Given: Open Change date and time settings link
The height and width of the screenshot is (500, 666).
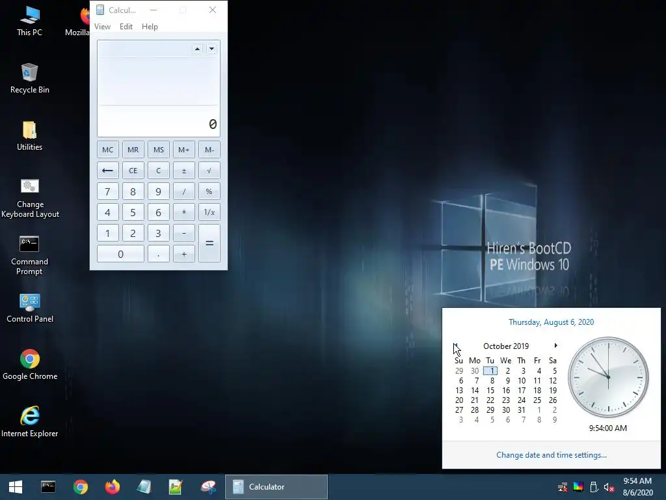Looking at the screenshot, I should (x=552, y=455).
